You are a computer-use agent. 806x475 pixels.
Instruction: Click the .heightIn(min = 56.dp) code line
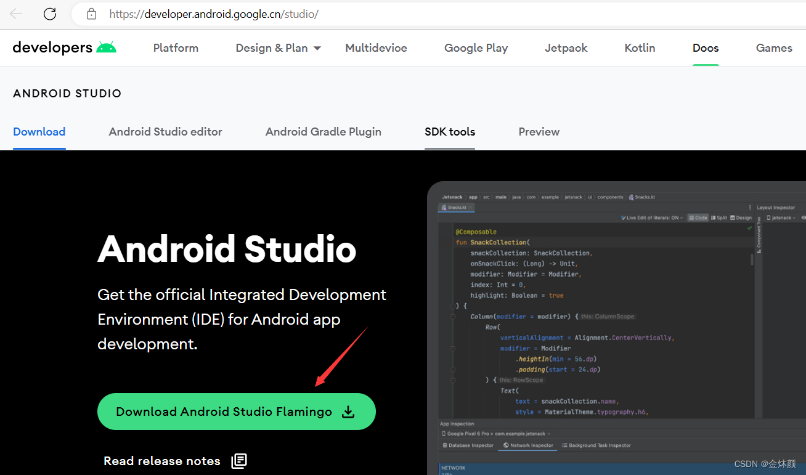click(556, 359)
